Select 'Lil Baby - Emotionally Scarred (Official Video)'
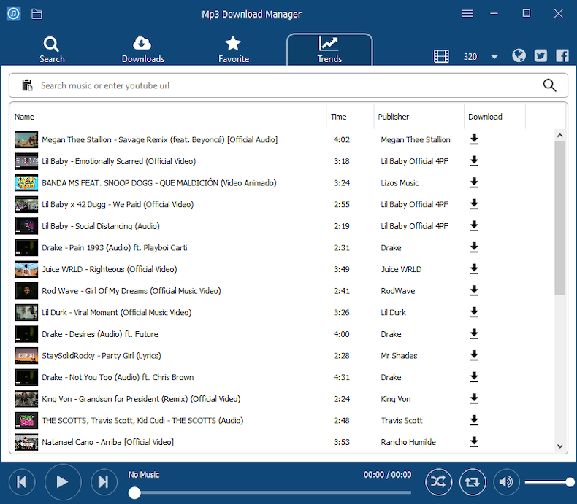The image size is (577, 504). (118, 161)
